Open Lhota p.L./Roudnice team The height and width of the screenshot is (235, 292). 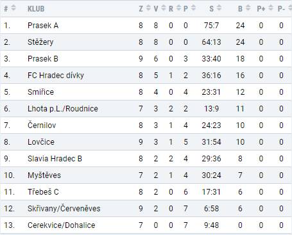[x=63, y=109]
